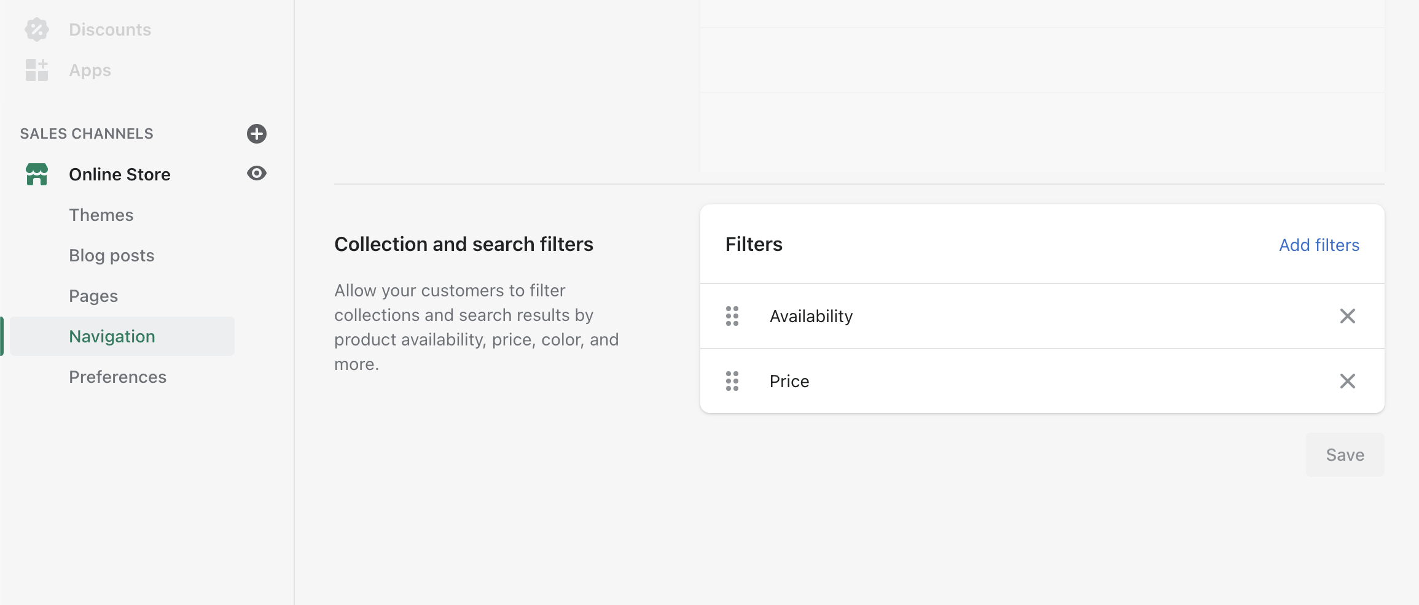Viewport: 1419px width, 605px height.
Task: Open Blog posts page
Action: (x=112, y=255)
